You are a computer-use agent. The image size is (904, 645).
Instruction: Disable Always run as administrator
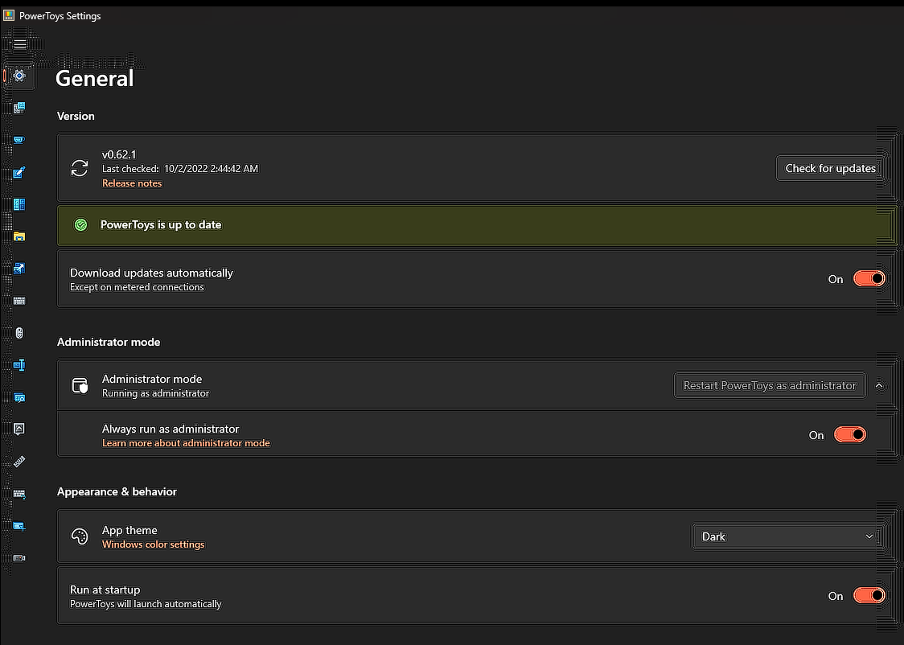tap(850, 434)
